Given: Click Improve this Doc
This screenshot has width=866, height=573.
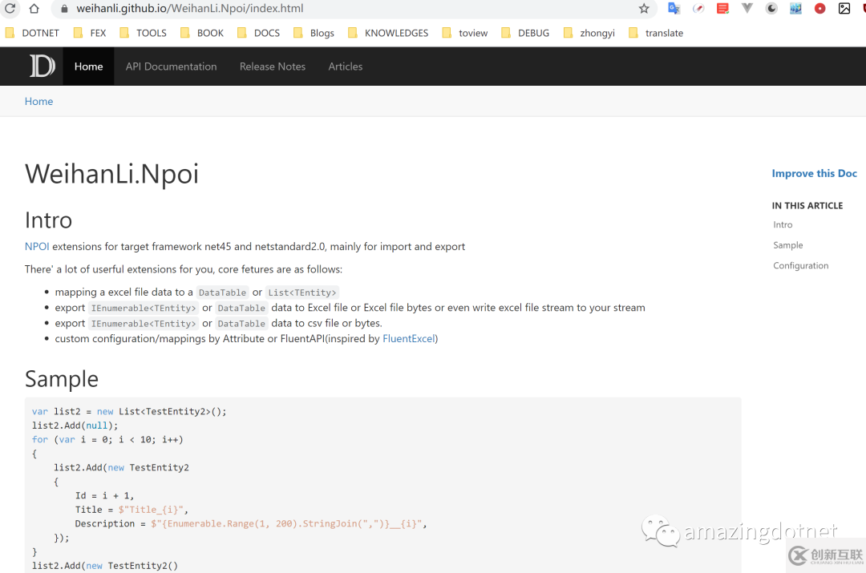Looking at the screenshot, I should click(x=814, y=173).
